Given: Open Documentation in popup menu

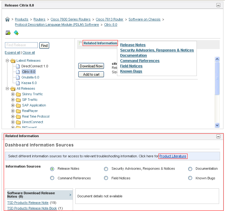Looking at the screenshot, I should (133, 56).
